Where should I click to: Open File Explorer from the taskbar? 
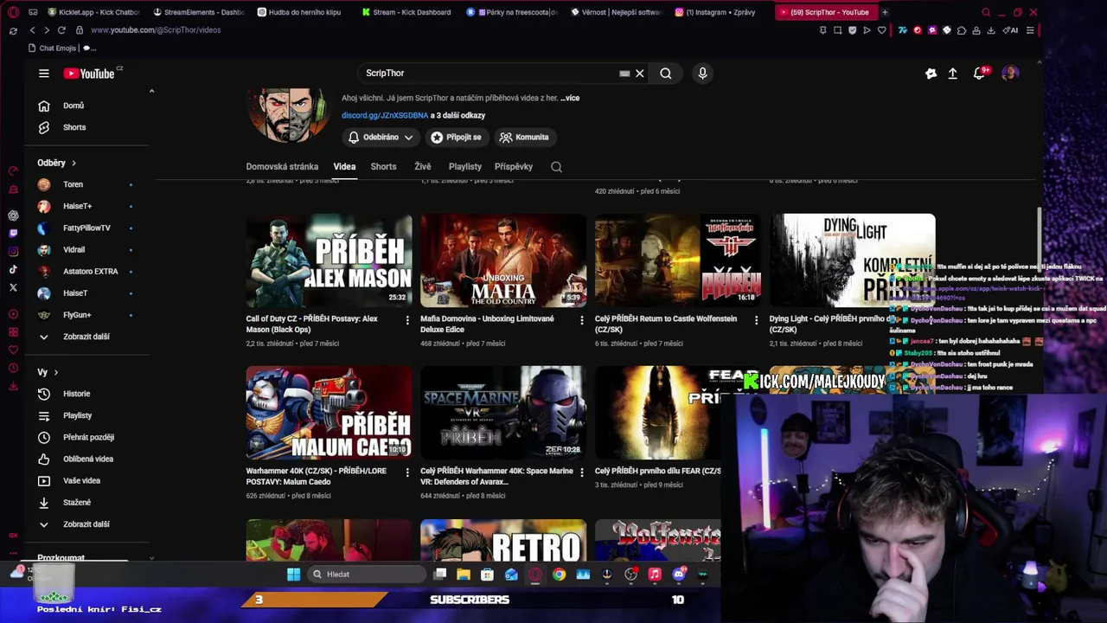(x=464, y=575)
